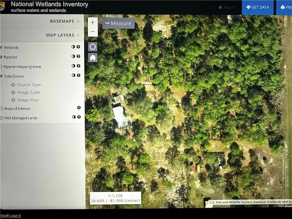Zoom out of the map
Screen dimensions: 292x219
point(93,32)
